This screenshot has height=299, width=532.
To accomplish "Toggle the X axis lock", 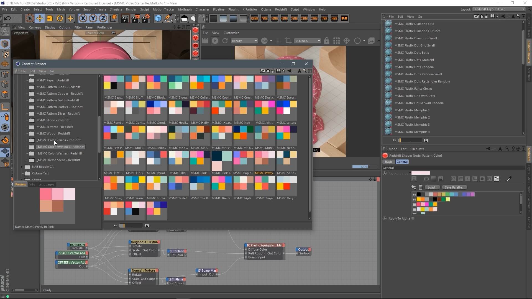I will click(x=83, y=19).
